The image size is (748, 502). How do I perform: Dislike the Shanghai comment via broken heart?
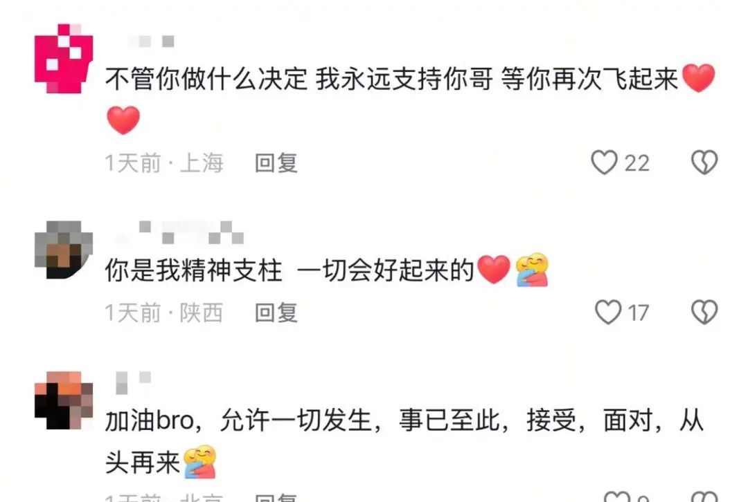(x=704, y=162)
